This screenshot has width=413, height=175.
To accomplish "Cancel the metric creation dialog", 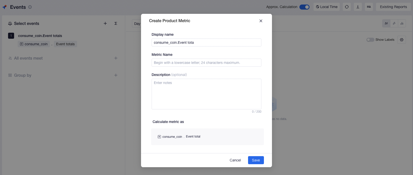I will 235,160.
